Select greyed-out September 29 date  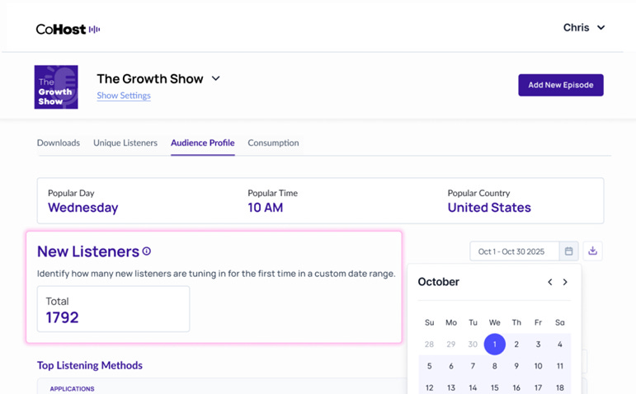451,345
